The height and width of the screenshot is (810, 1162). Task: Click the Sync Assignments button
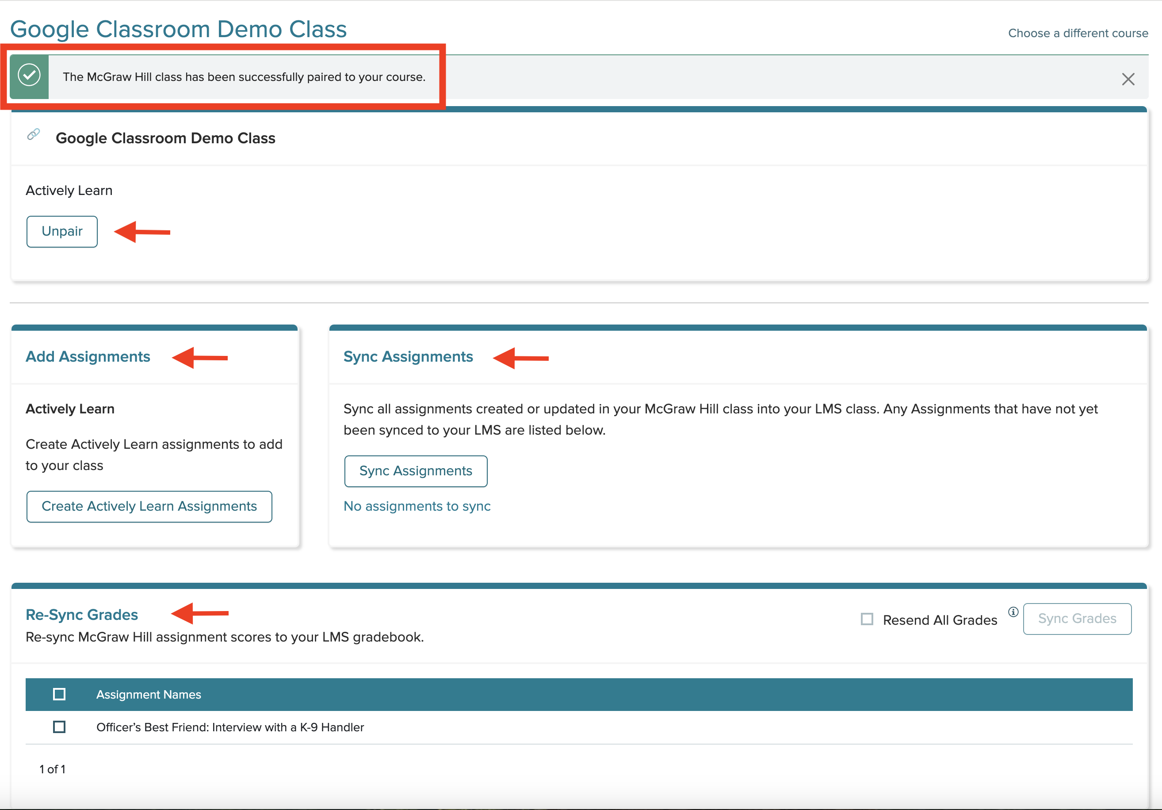[x=416, y=471]
